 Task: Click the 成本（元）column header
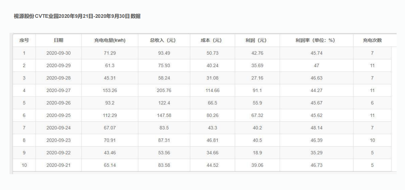click(x=212, y=41)
